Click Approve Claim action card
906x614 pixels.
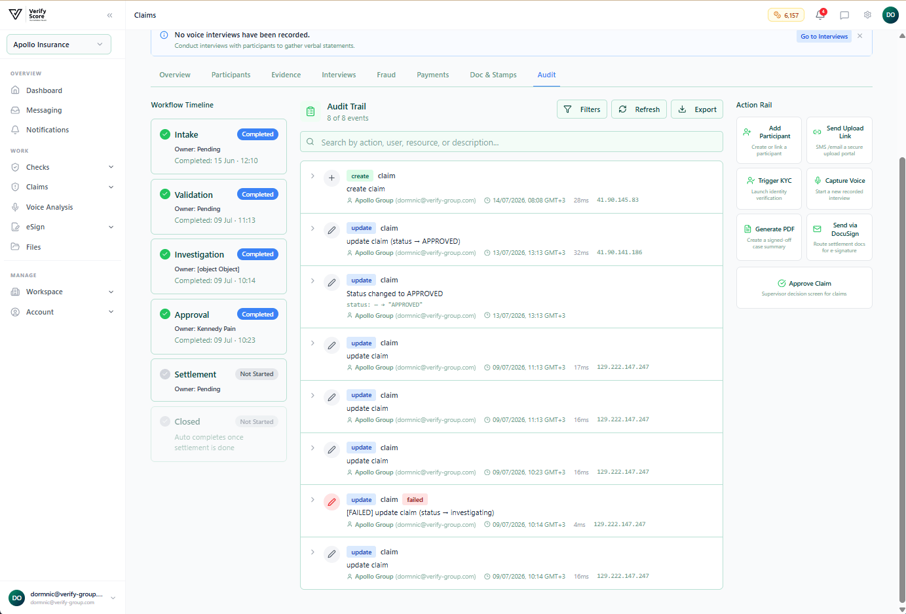[x=804, y=288]
